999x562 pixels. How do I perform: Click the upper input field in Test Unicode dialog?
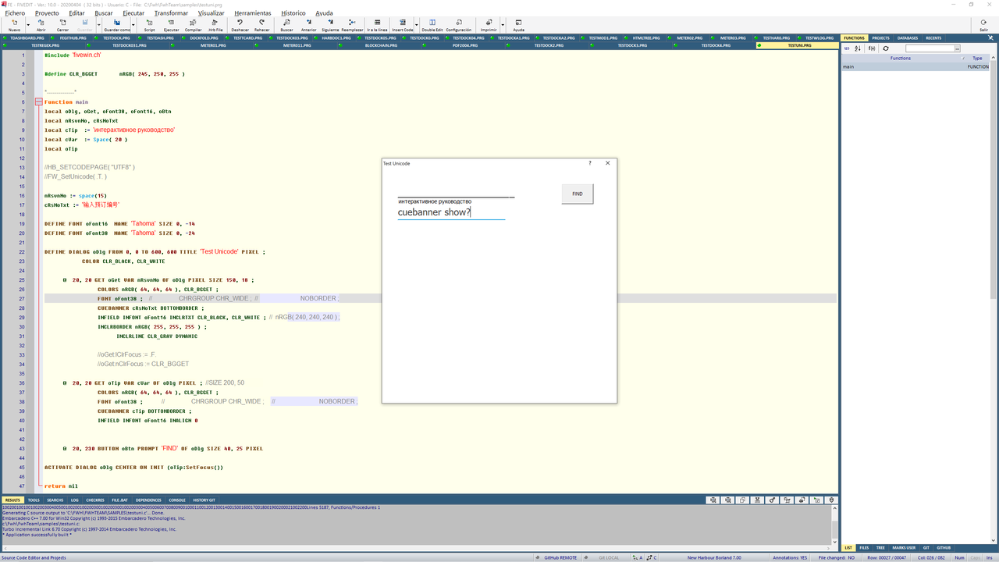(456, 191)
